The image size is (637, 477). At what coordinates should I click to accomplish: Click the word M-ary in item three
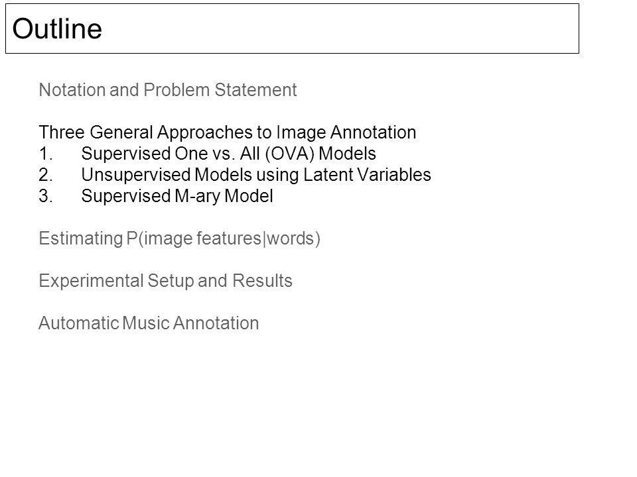tap(198, 196)
